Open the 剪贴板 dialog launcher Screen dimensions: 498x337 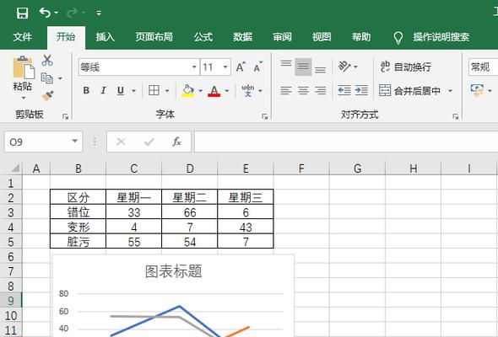pos(66,116)
